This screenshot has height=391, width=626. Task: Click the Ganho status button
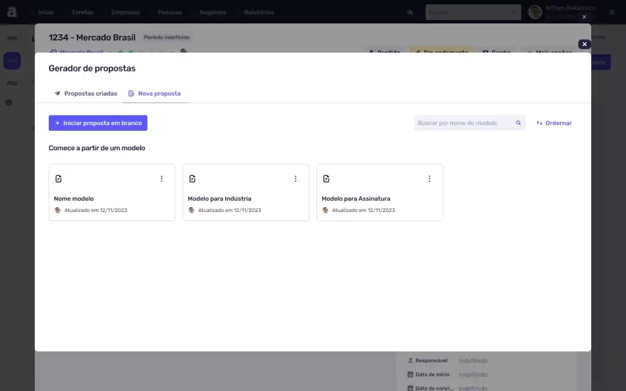[x=496, y=52]
